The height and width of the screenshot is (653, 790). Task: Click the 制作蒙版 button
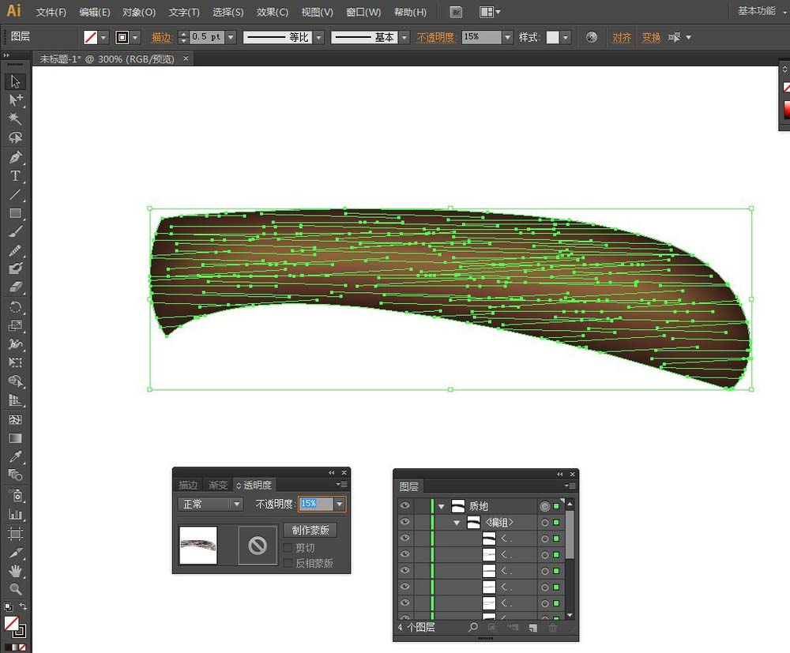(310, 530)
